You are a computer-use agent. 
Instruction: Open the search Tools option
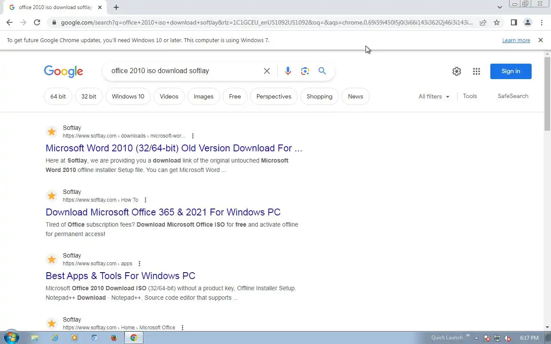pos(470,96)
